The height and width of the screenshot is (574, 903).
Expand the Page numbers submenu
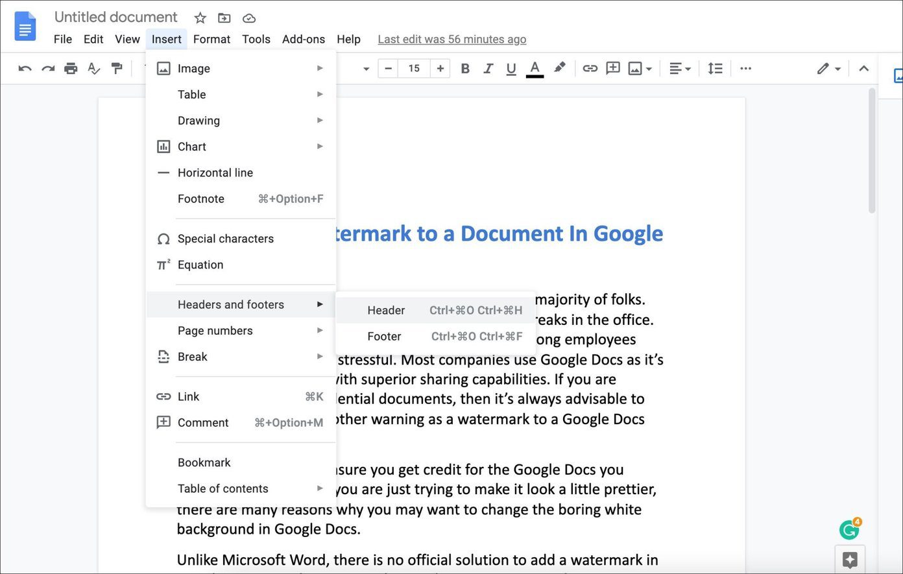[241, 330]
